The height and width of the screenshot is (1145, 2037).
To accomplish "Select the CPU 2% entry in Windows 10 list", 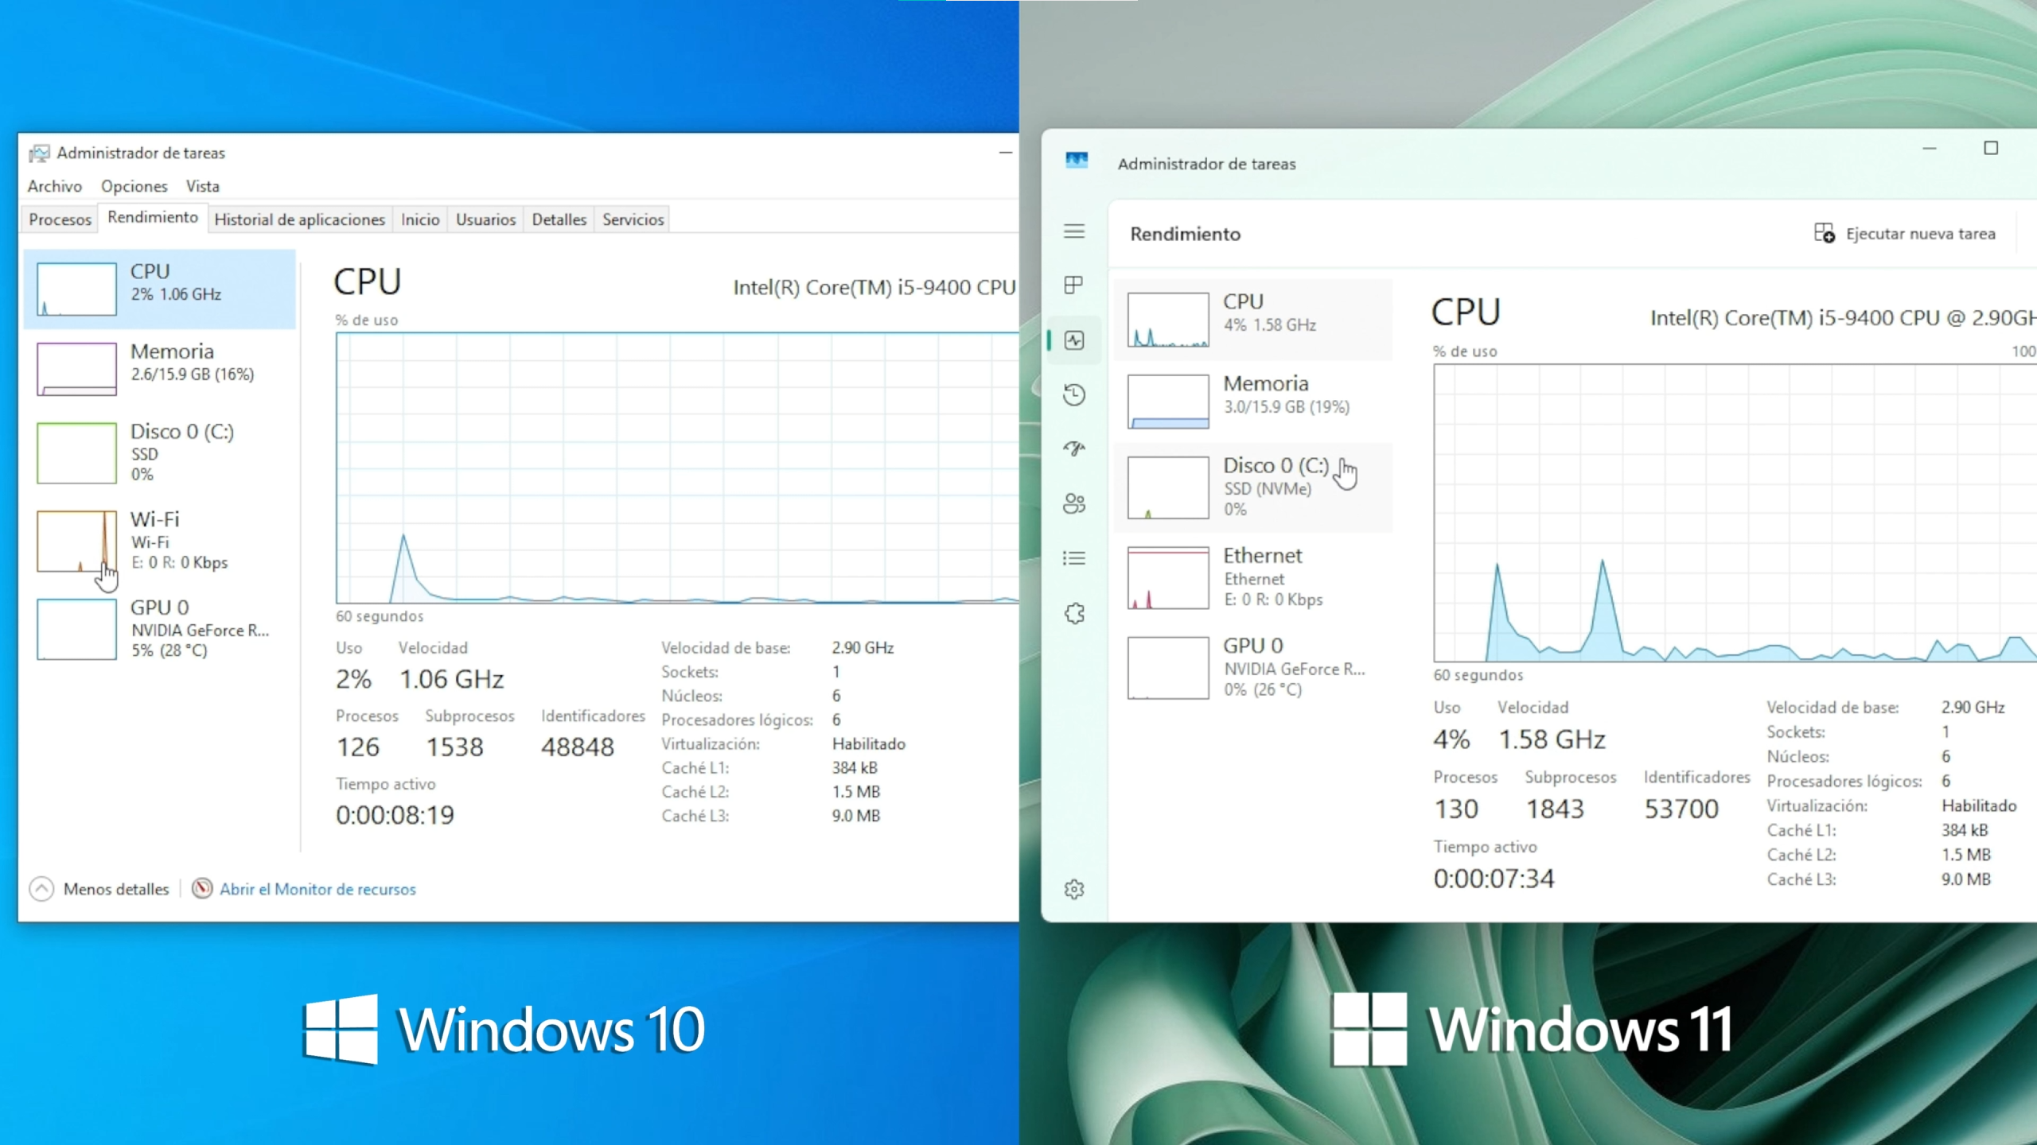I will coord(160,289).
